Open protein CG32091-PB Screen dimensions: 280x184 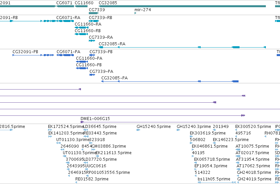click(x=25, y=52)
